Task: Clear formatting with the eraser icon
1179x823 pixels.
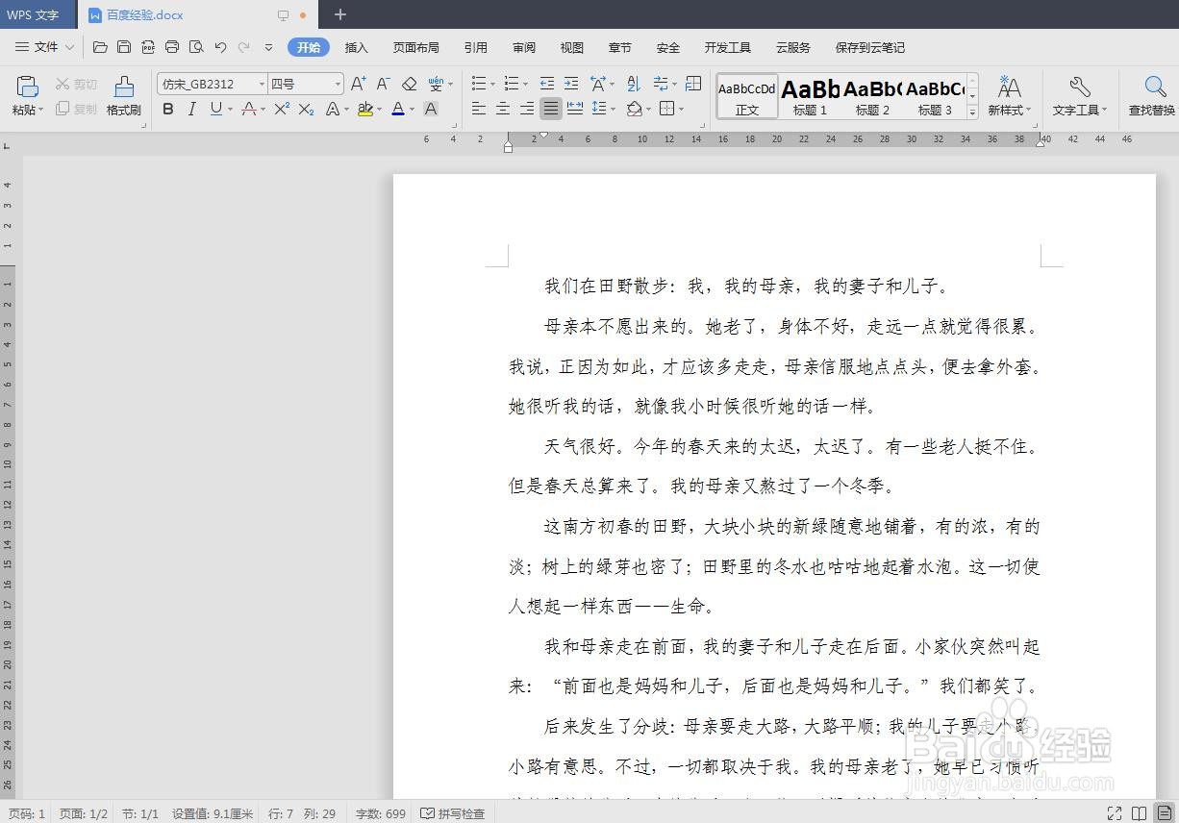Action: coord(409,84)
